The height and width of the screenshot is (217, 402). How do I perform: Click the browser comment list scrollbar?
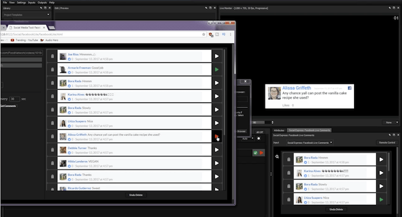click(x=224, y=92)
